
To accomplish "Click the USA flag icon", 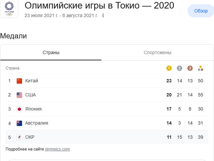I will [19, 95].
